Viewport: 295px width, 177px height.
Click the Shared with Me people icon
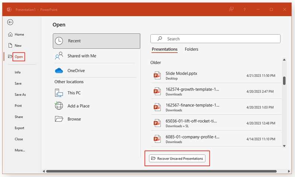(59, 56)
